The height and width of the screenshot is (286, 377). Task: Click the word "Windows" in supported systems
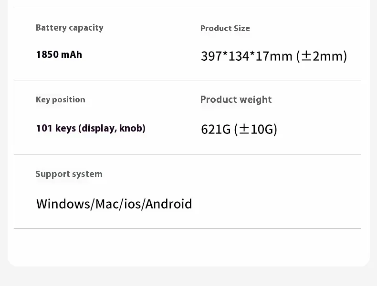(x=63, y=204)
